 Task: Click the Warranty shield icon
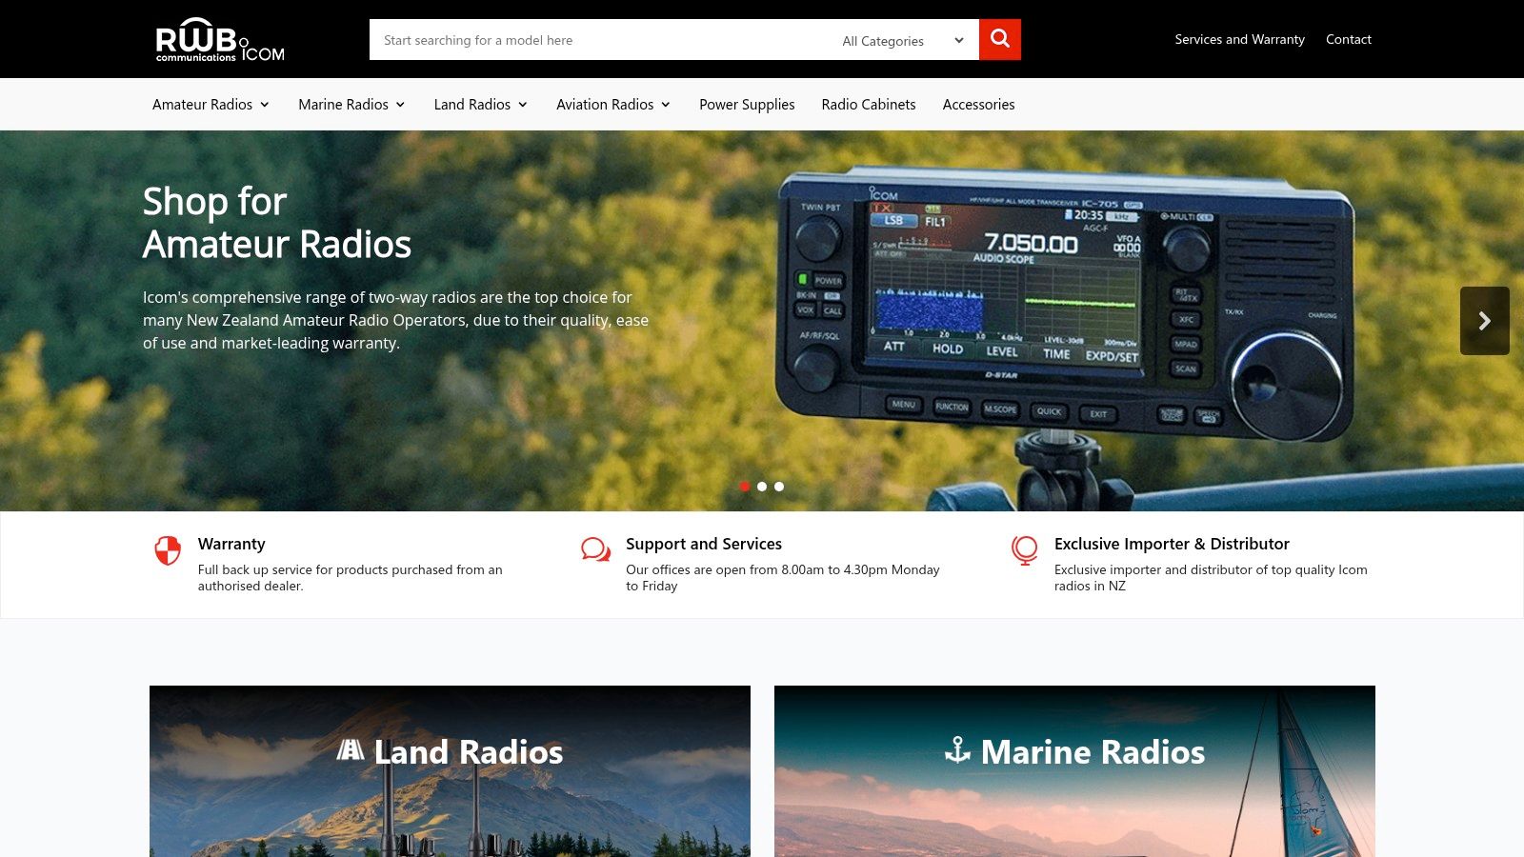click(168, 550)
